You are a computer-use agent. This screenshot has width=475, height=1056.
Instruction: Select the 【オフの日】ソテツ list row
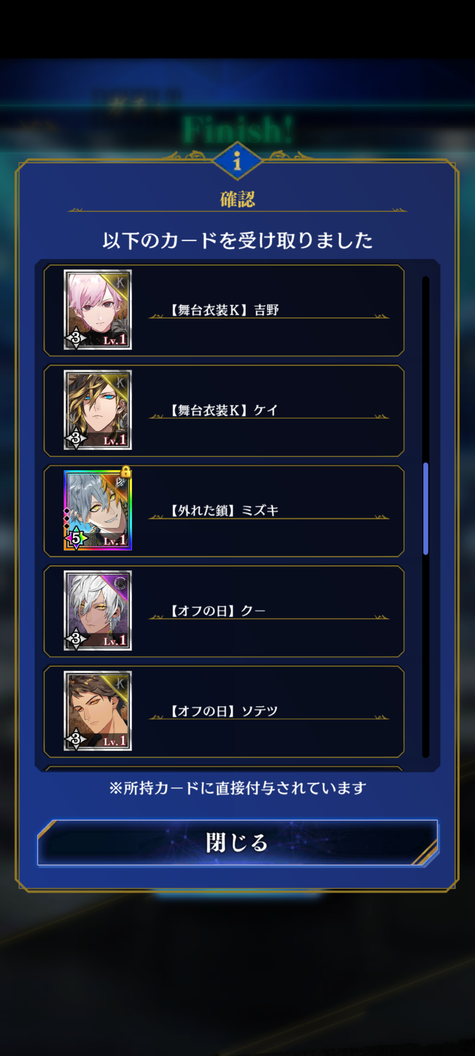tap(224, 711)
